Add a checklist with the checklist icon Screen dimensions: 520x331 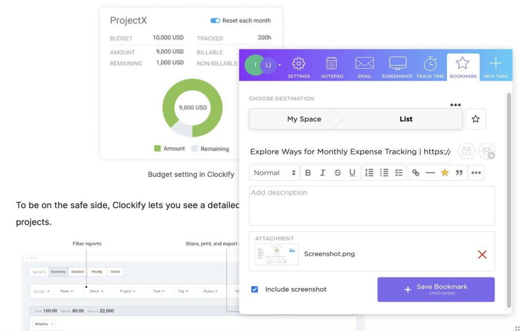(x=399, y=173)
